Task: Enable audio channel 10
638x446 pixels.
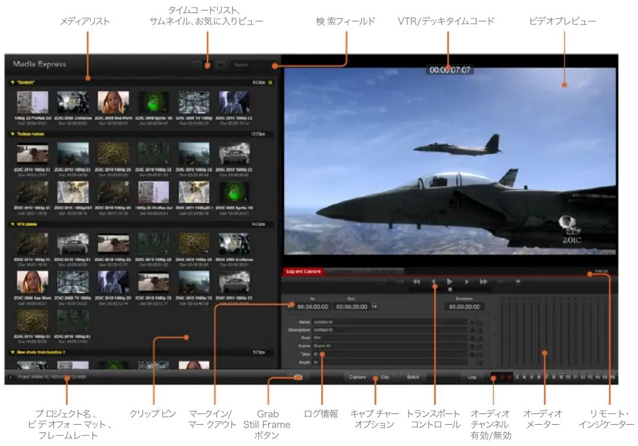Action: [568, 377]
